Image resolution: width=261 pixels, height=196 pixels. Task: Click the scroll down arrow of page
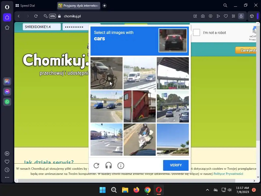tap(258, 177)
